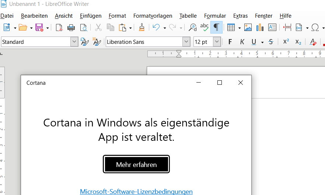Clear direct formatting icon
This screenshot has height=195, width=325.
pyautogui.click(x=313, y=42)
